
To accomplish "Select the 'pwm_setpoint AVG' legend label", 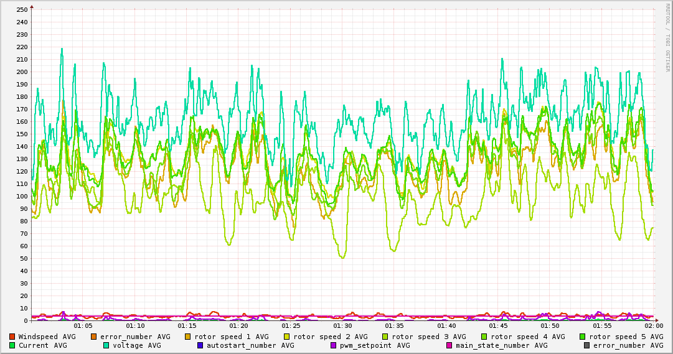I will pos(375,345).
